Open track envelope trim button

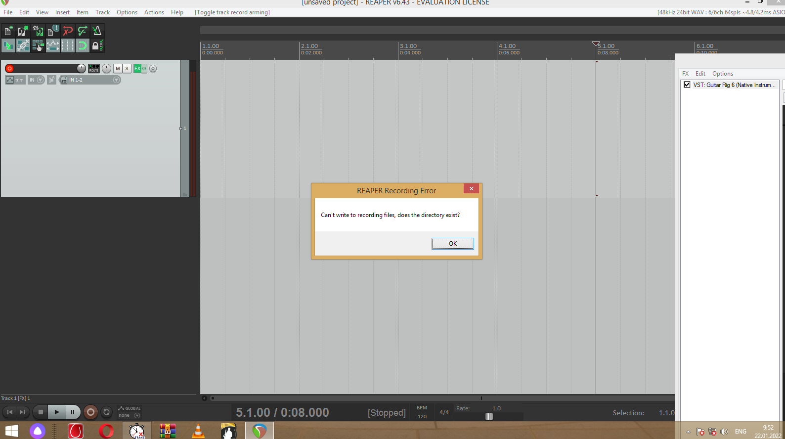point(15,80)
